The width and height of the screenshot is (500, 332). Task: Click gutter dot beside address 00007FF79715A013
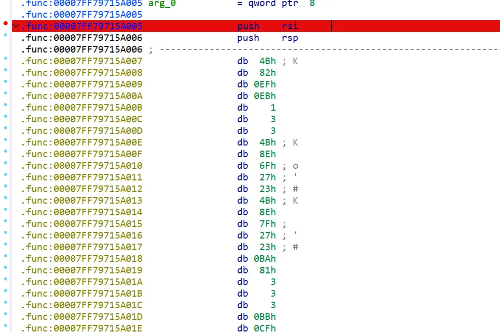pyautogui.click(x=6, y=198)
